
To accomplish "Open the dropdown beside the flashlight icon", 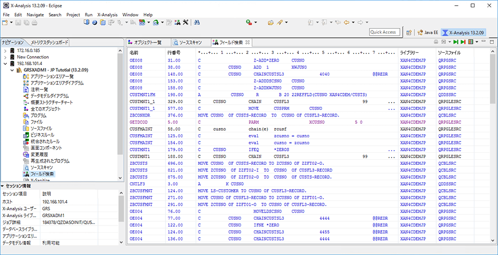I will coord(286,22).
